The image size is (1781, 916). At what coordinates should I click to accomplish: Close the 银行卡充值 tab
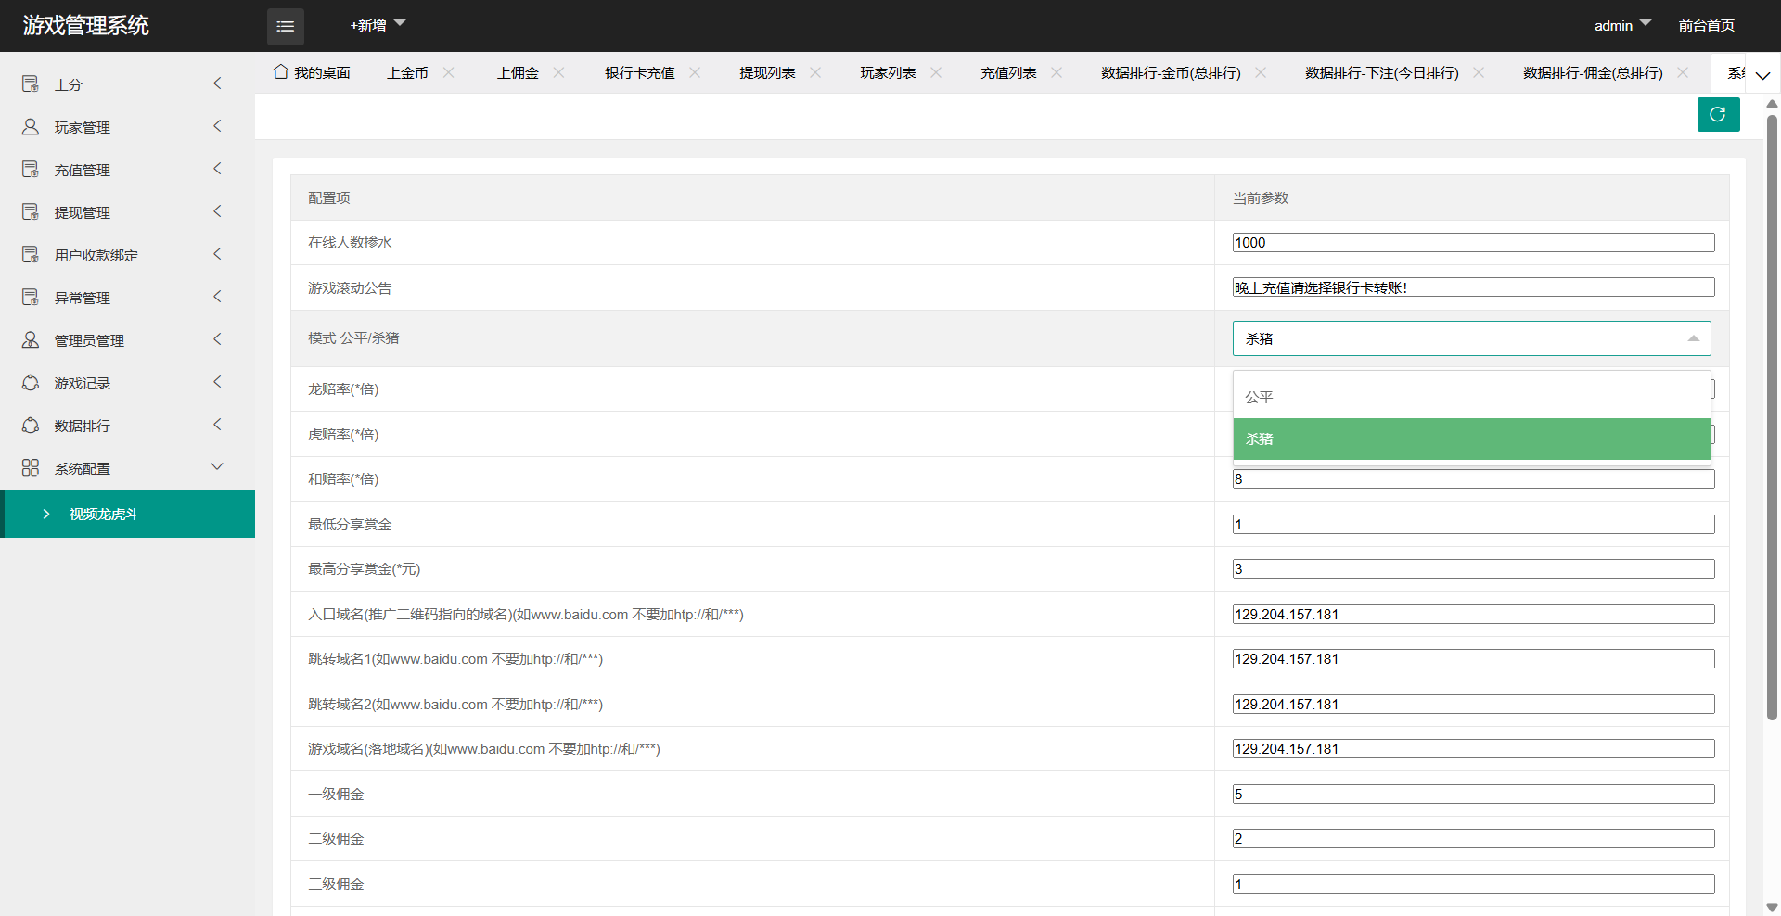[x=695, y=72]
